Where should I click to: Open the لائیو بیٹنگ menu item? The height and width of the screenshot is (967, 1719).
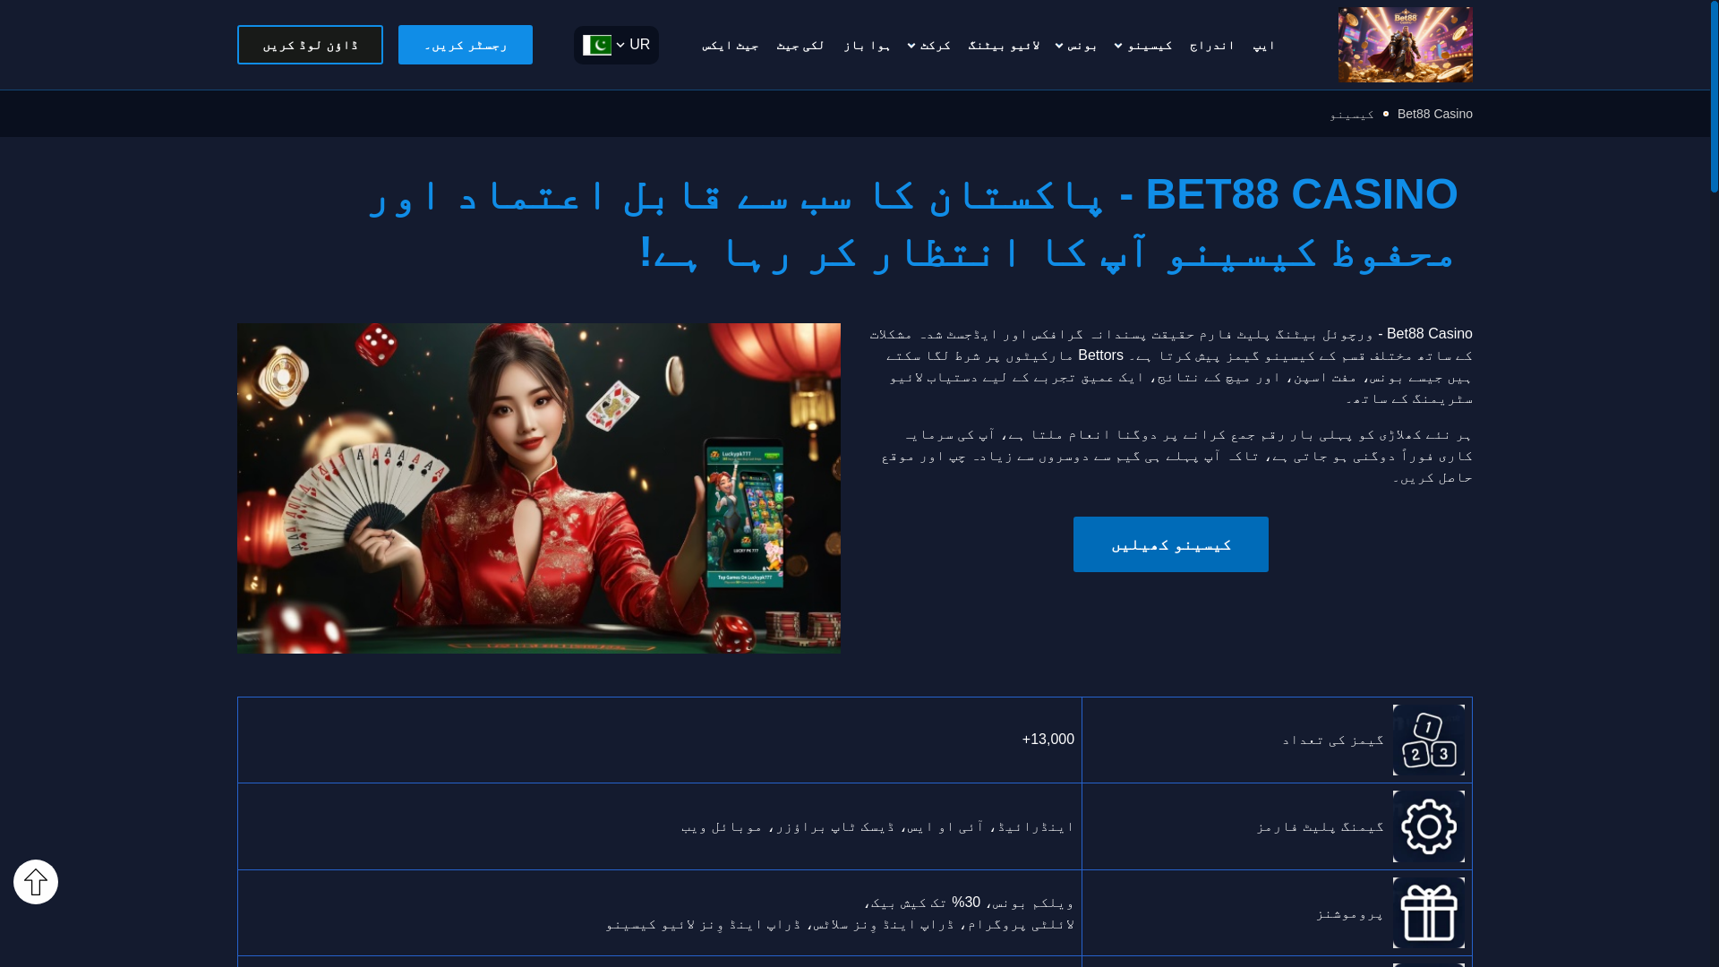pos(1004,45)
